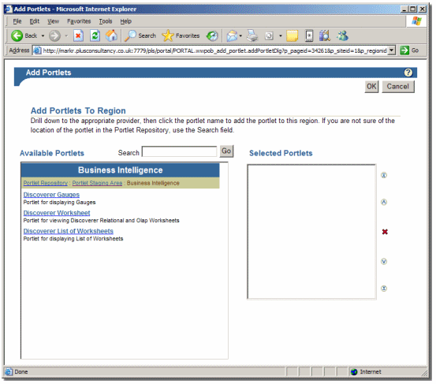436x384 pixels.
Task: Refresh the page with green arrows icon
Action: [x=95, y=35]
